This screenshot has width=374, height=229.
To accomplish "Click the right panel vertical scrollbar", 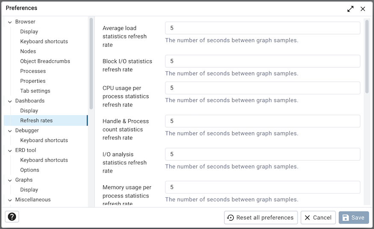I will coord(367,51).
